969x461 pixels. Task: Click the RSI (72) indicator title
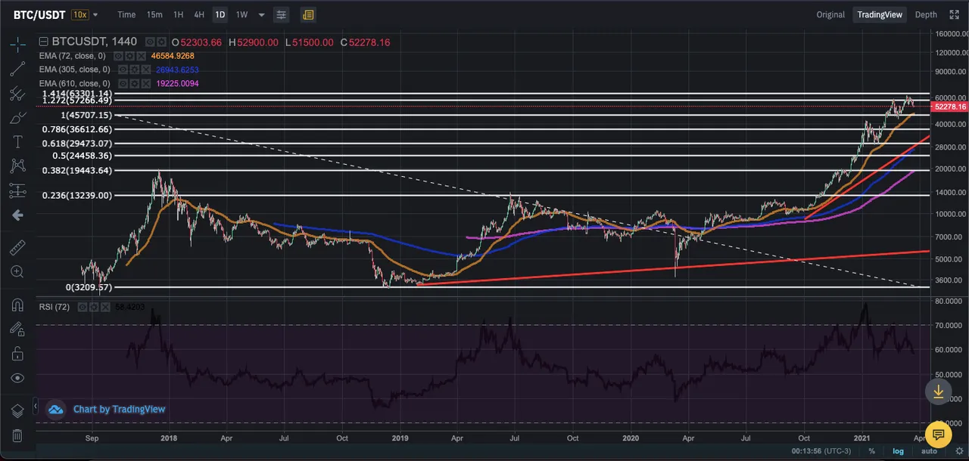coord(55,307)
